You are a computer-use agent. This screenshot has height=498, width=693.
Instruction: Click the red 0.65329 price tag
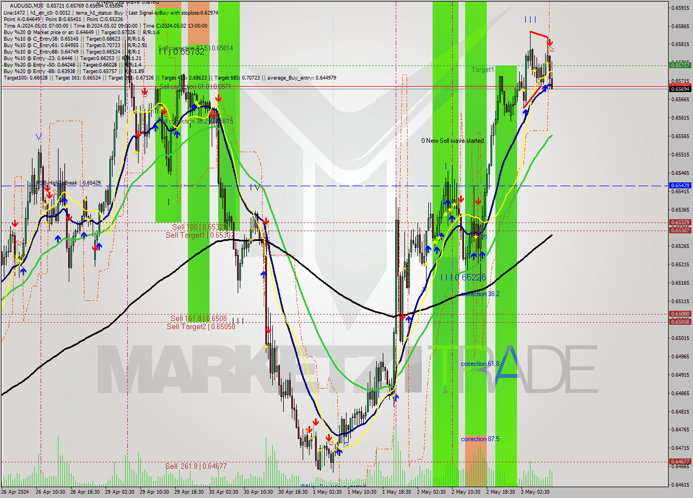(x=681, y=222)
